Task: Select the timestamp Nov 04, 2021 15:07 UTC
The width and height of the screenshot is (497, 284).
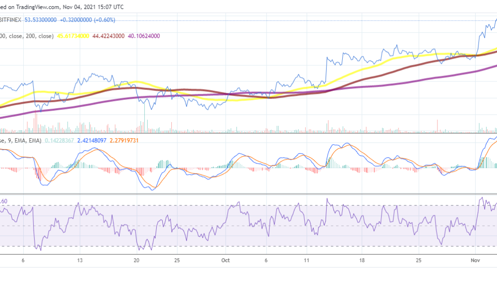Action: [92, 7]
